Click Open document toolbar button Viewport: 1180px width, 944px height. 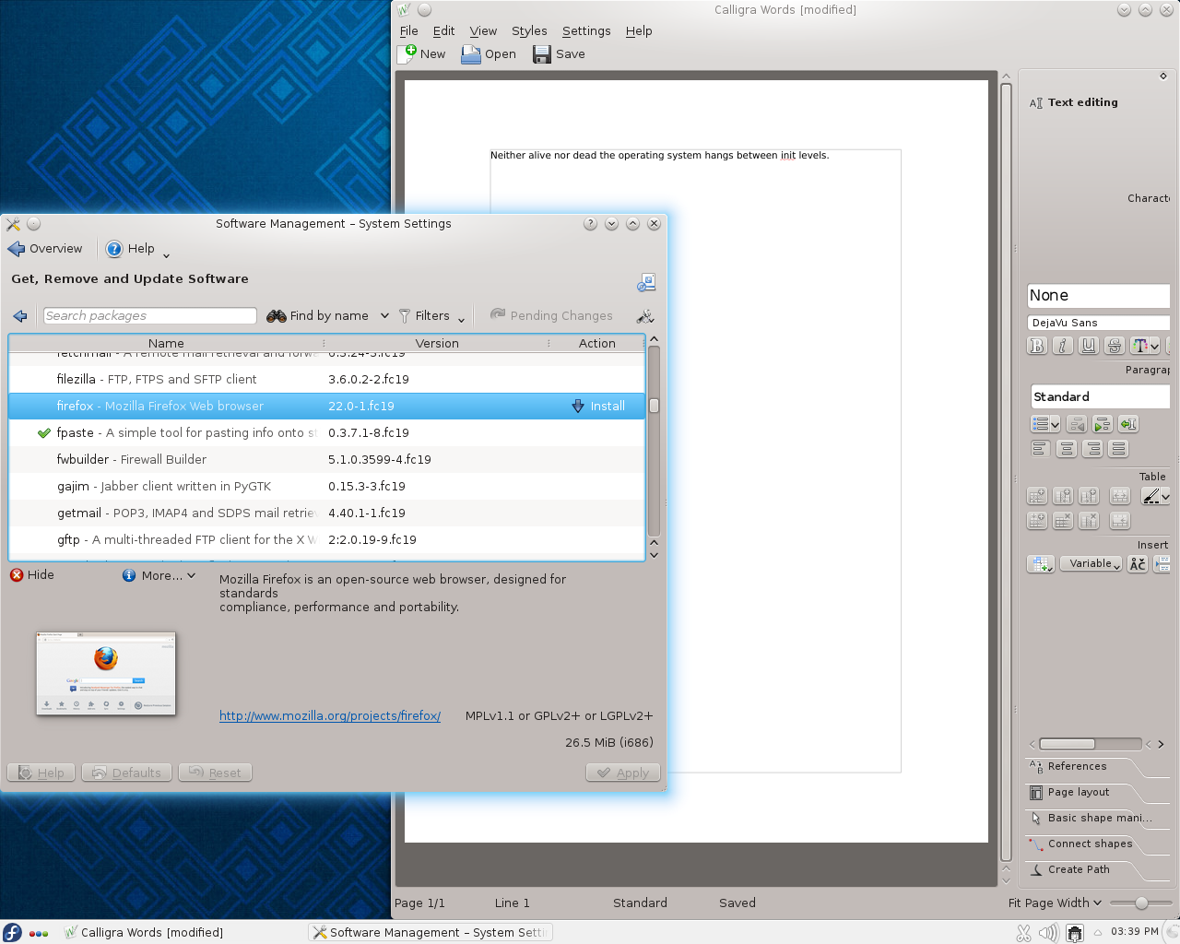tap(489, 54)
